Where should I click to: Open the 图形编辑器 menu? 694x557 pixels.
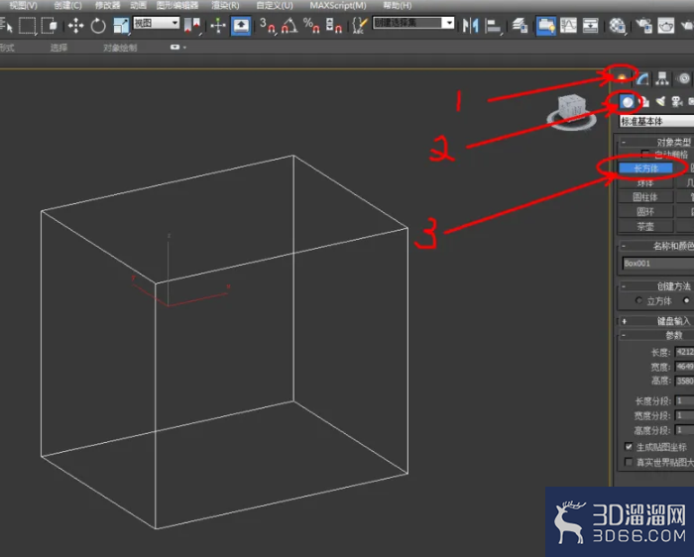[x=177, y=5]
